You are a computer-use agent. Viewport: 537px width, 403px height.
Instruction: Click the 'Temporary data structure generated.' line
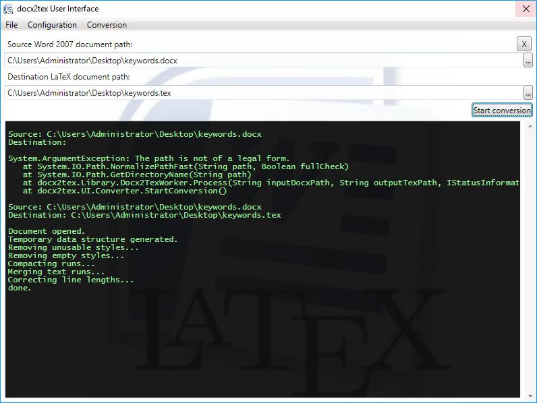[93, 239]
